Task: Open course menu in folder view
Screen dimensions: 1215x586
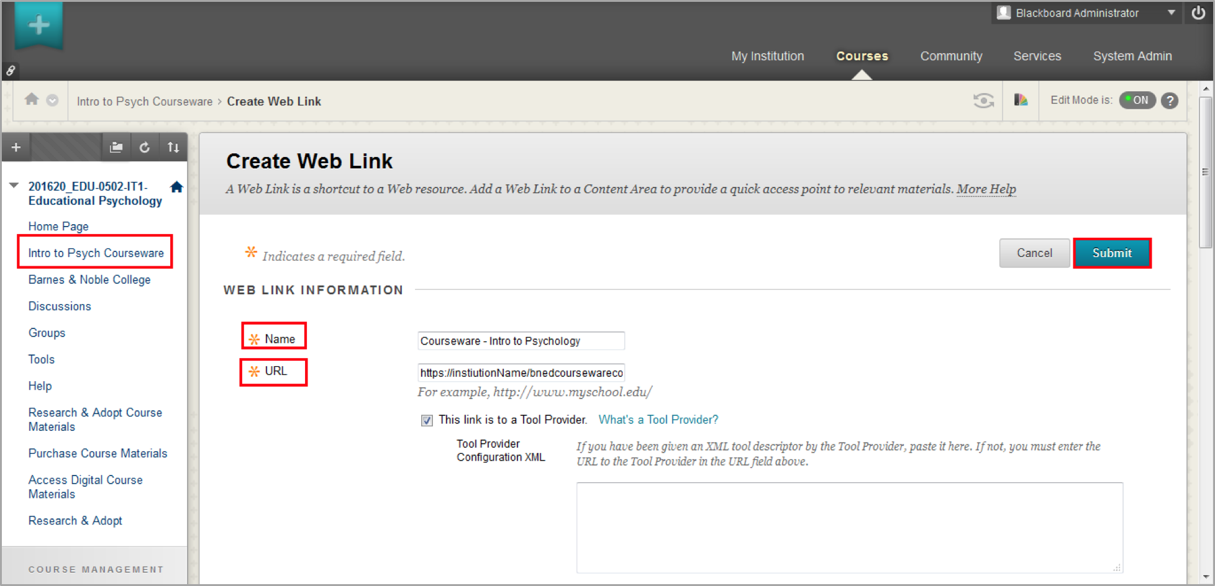Action: pos(116,147)
